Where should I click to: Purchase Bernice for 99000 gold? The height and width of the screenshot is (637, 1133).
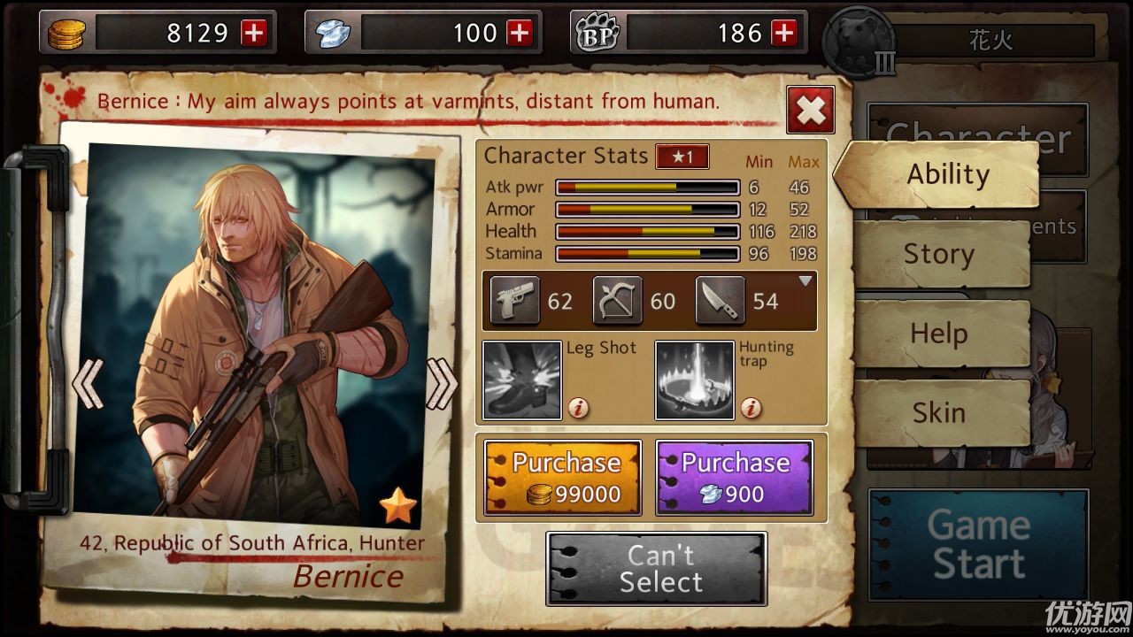[563, 478]
